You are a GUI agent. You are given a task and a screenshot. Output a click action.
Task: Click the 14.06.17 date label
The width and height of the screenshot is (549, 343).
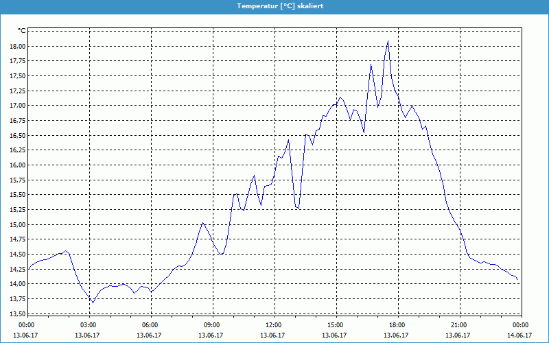(x=520, y=335)
